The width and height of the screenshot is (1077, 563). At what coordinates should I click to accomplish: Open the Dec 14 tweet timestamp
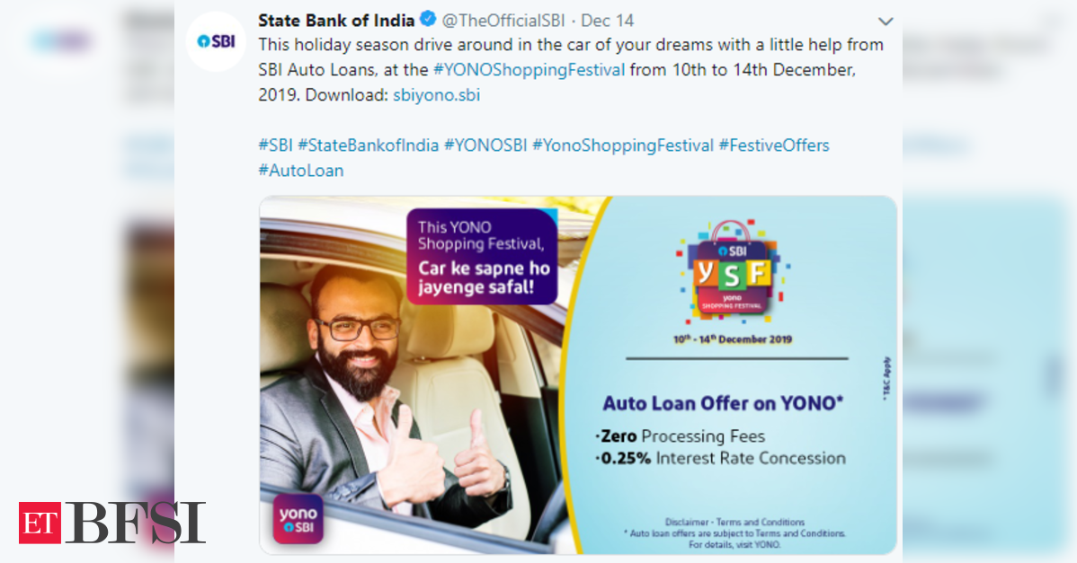click(607, 21)
